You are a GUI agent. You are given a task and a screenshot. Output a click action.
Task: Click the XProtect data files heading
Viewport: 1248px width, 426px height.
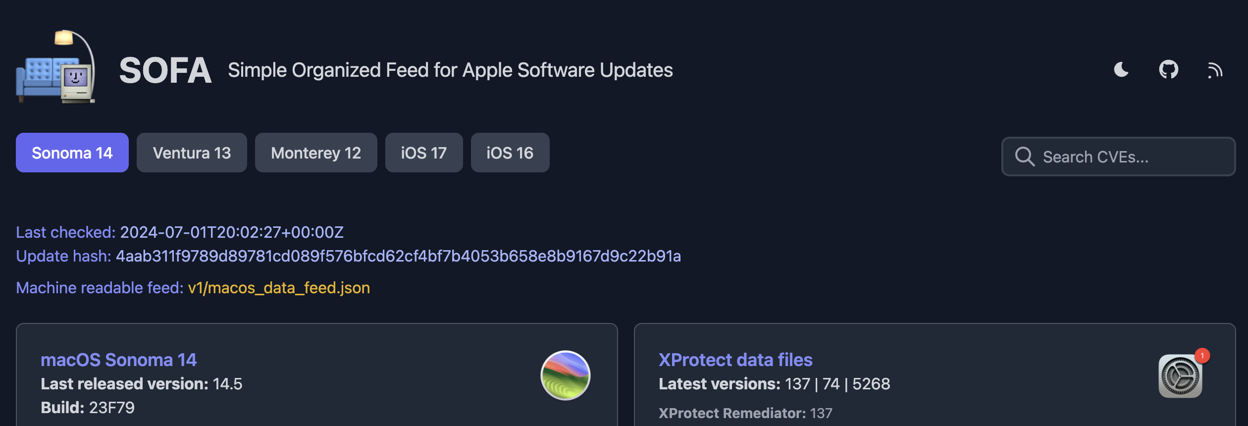[735, 360]
